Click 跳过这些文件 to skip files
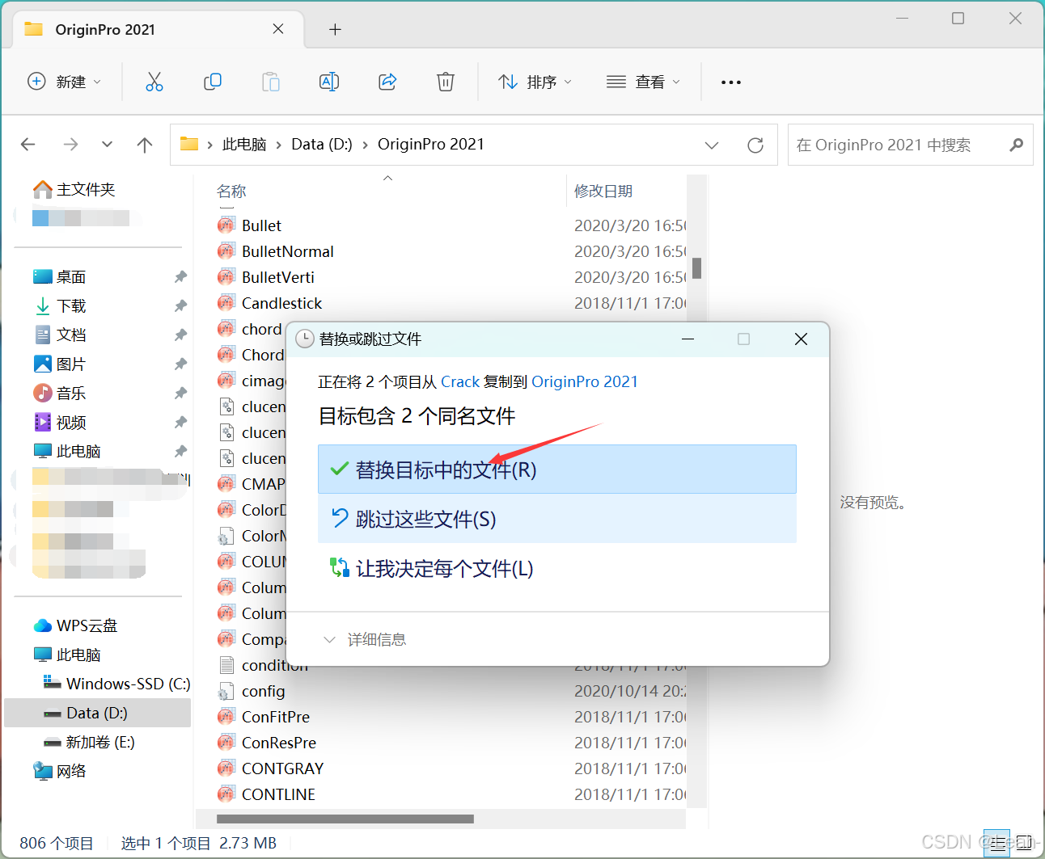The image size is (1045, 859). coord(424,519)
